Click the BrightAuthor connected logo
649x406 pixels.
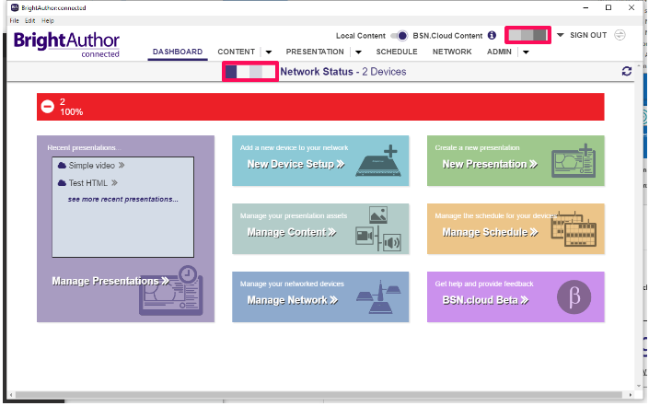click(66, 44)
